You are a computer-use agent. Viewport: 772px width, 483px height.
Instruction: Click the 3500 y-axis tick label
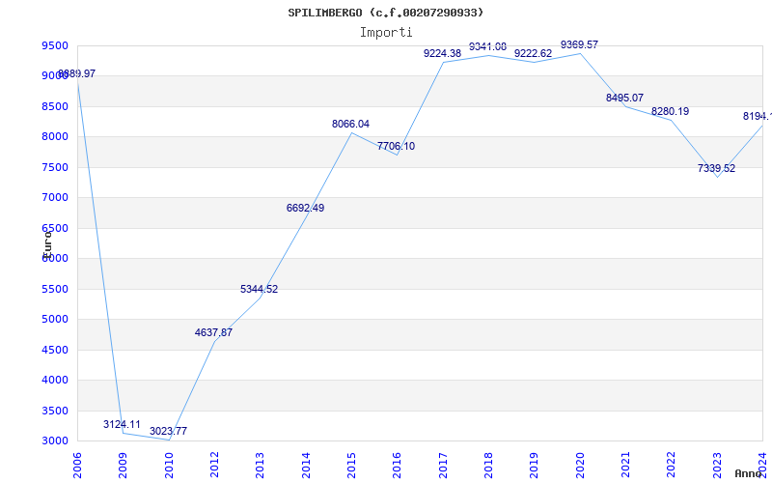click(x=55, y=412)
